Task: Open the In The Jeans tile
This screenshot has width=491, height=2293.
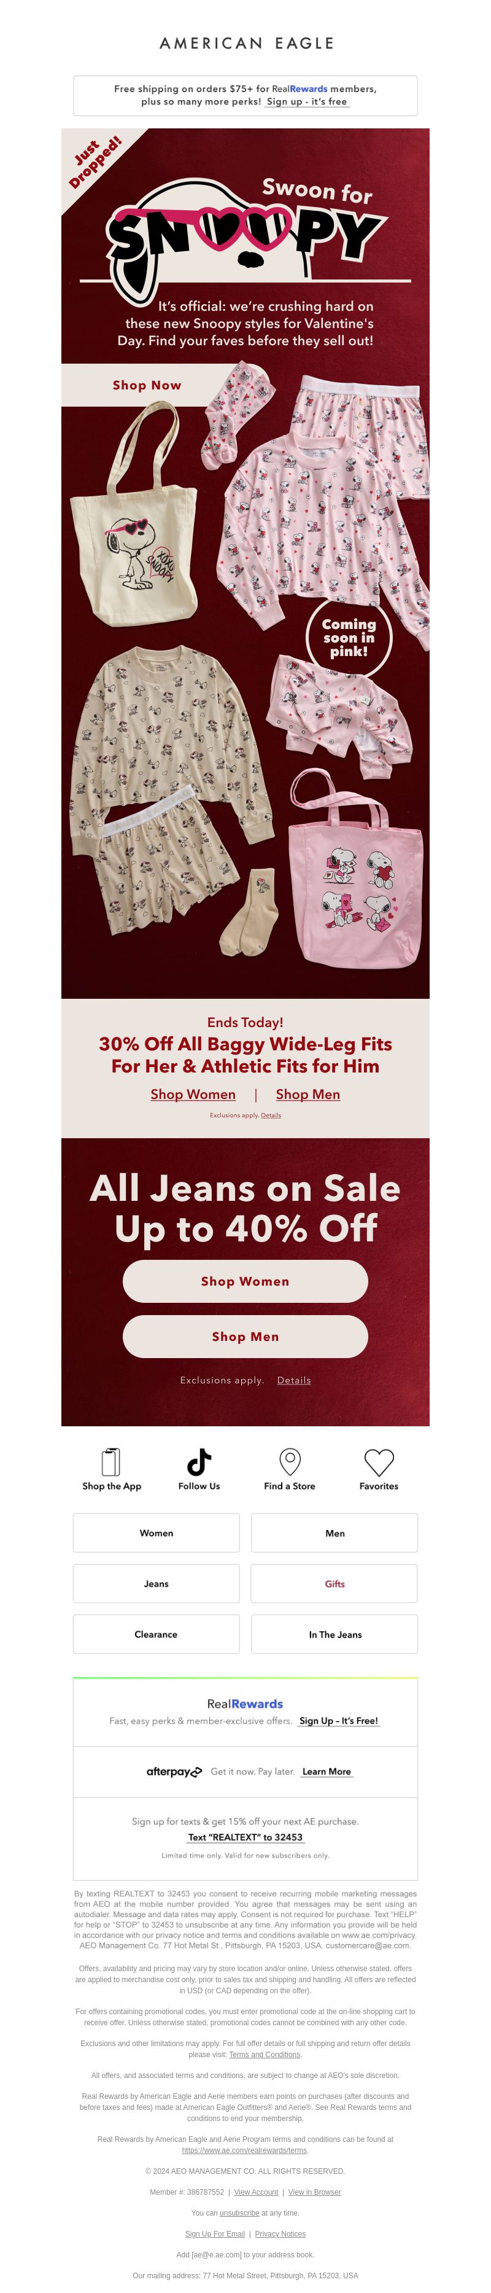Action: point(334,1635)
